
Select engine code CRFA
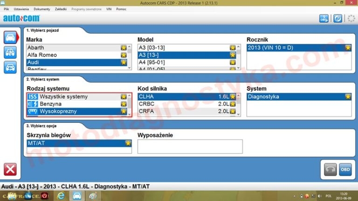(187, 111)
